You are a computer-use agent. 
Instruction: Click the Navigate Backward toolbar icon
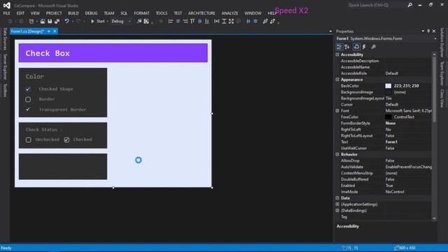pos(10,21)
